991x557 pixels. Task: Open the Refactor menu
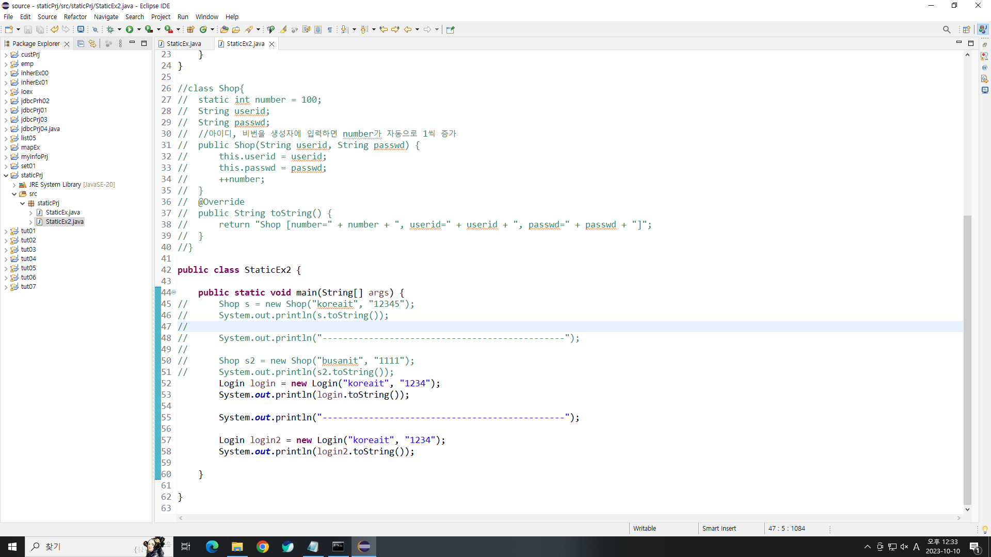(75, 17)
